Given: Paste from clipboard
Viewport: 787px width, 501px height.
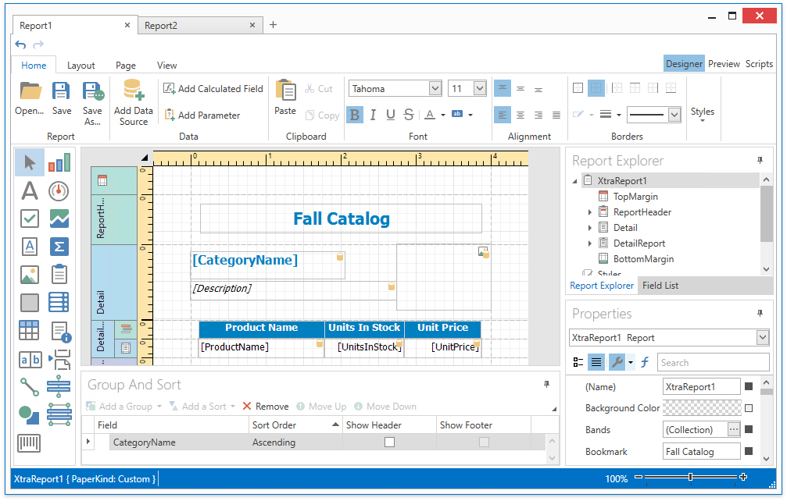Looking at the screenshot, I should point(285,98).
